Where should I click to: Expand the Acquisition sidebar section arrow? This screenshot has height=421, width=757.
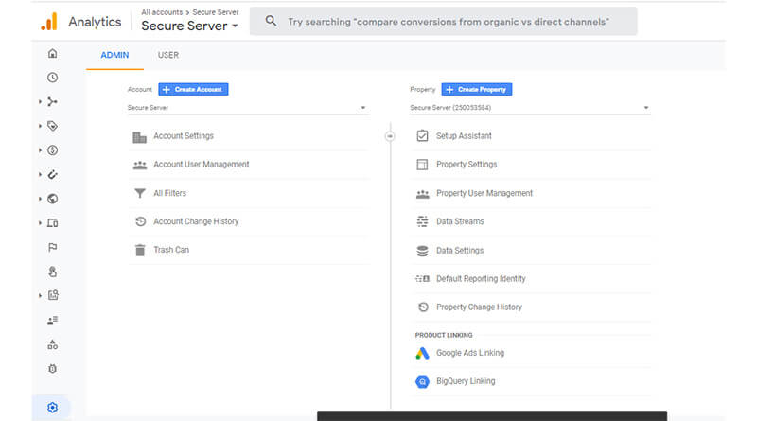[x=40, y=101]
